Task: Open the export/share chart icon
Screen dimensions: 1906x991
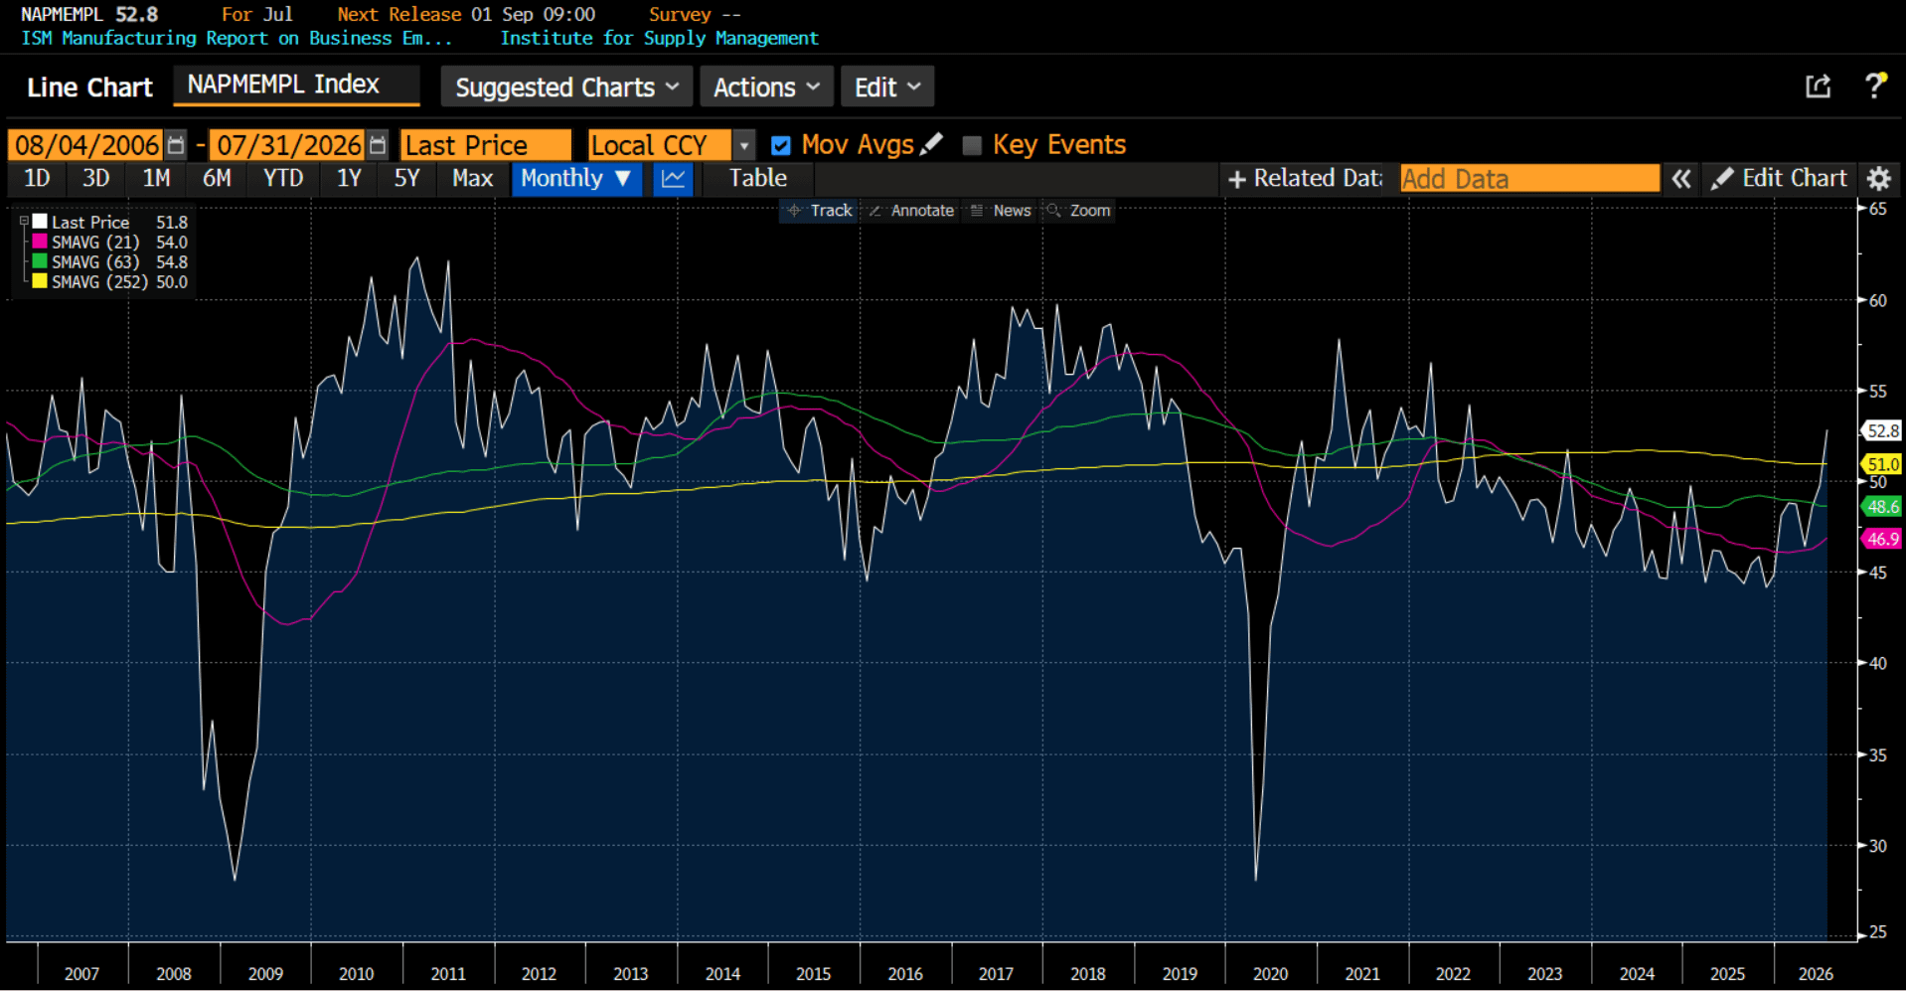Action: [1818, 86]
